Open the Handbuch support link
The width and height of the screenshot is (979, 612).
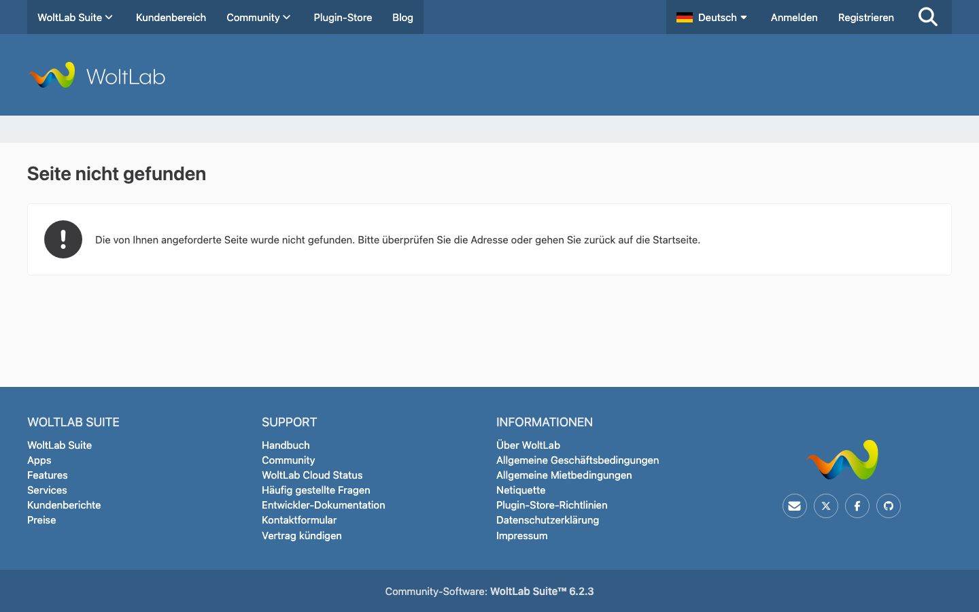(x=286, y=445)
